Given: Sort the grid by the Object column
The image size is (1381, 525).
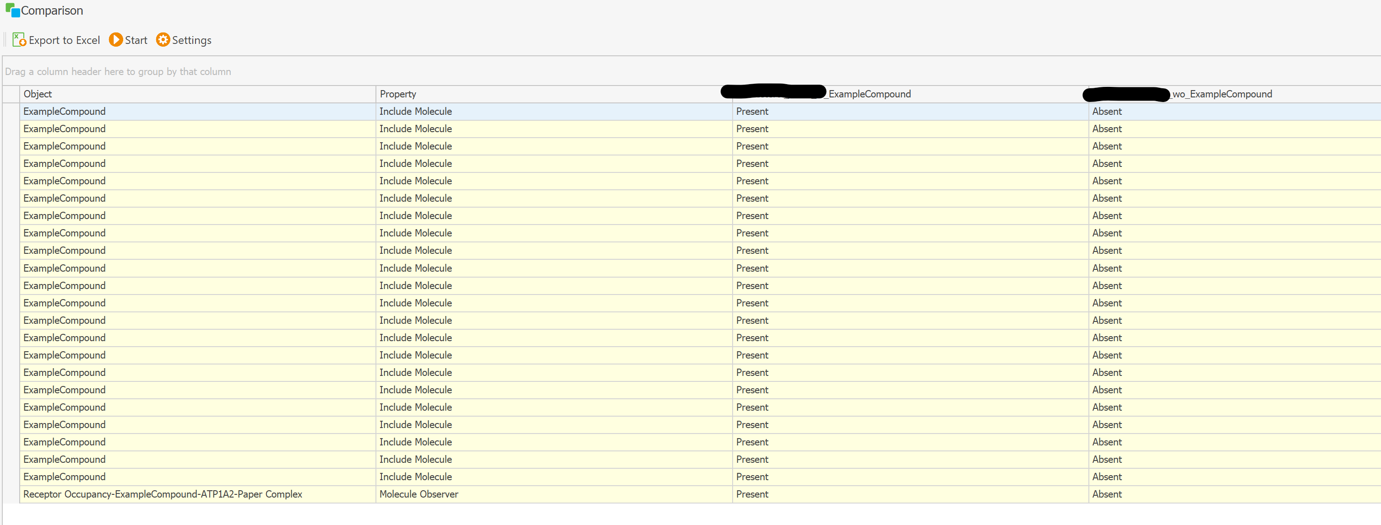Looking at the screenshot, I should 38,94.
